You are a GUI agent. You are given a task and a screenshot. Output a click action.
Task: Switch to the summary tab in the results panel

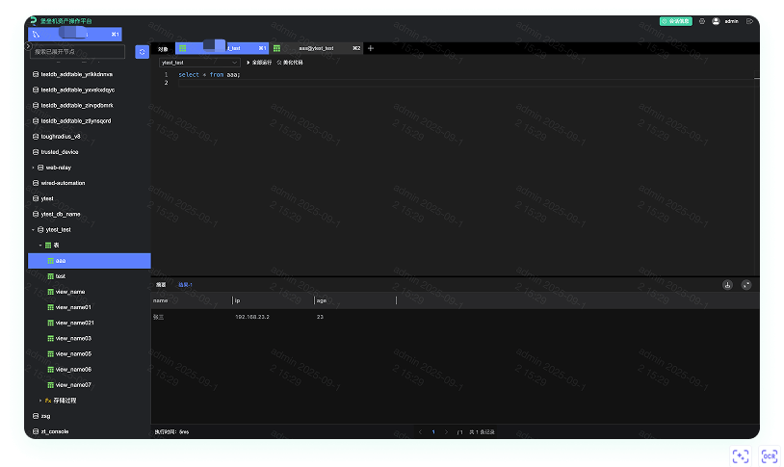pos(161,284)
